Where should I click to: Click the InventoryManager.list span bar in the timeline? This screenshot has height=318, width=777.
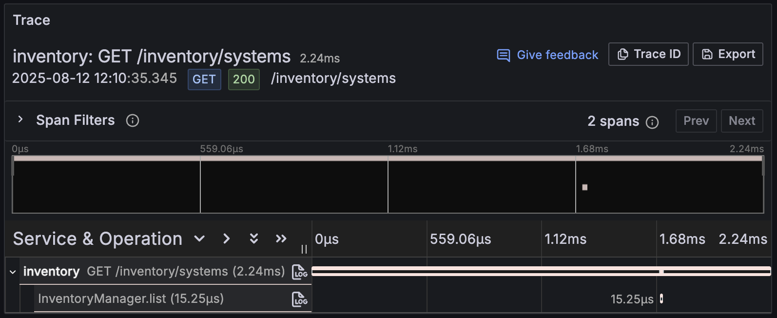[x=661, y=298]
